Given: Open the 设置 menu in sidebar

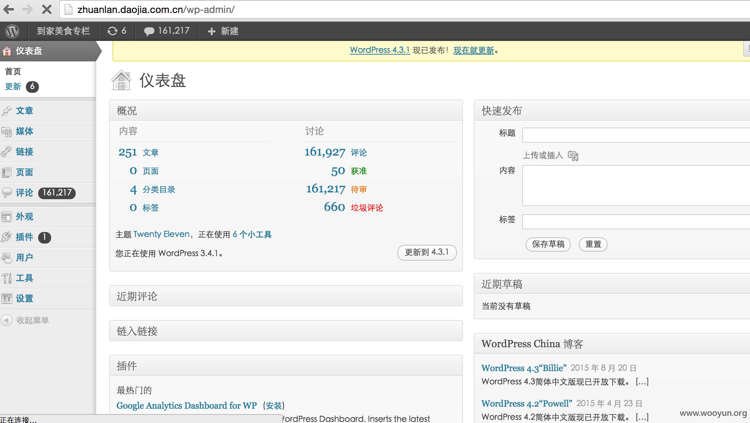Looking at the screenshot, I should point(25,298).
